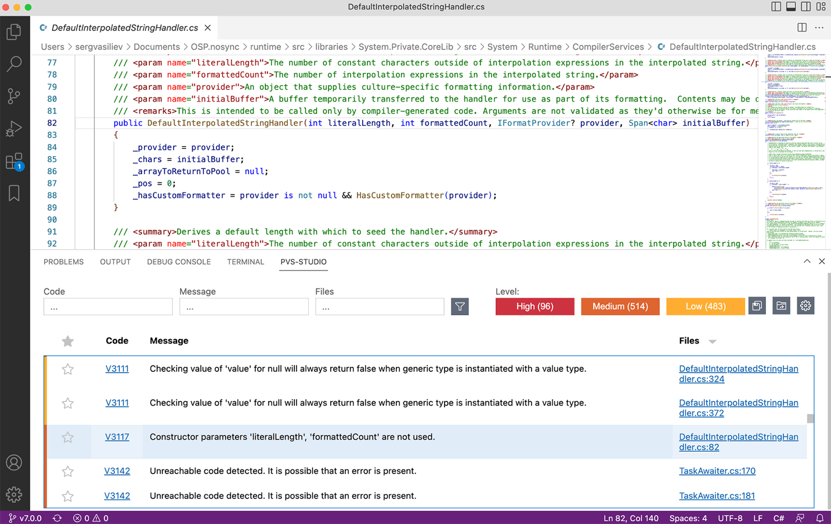Screen dimensions: 831x524
Task: Star the V3117 constructor parameters warning
Action: (68, 438)
